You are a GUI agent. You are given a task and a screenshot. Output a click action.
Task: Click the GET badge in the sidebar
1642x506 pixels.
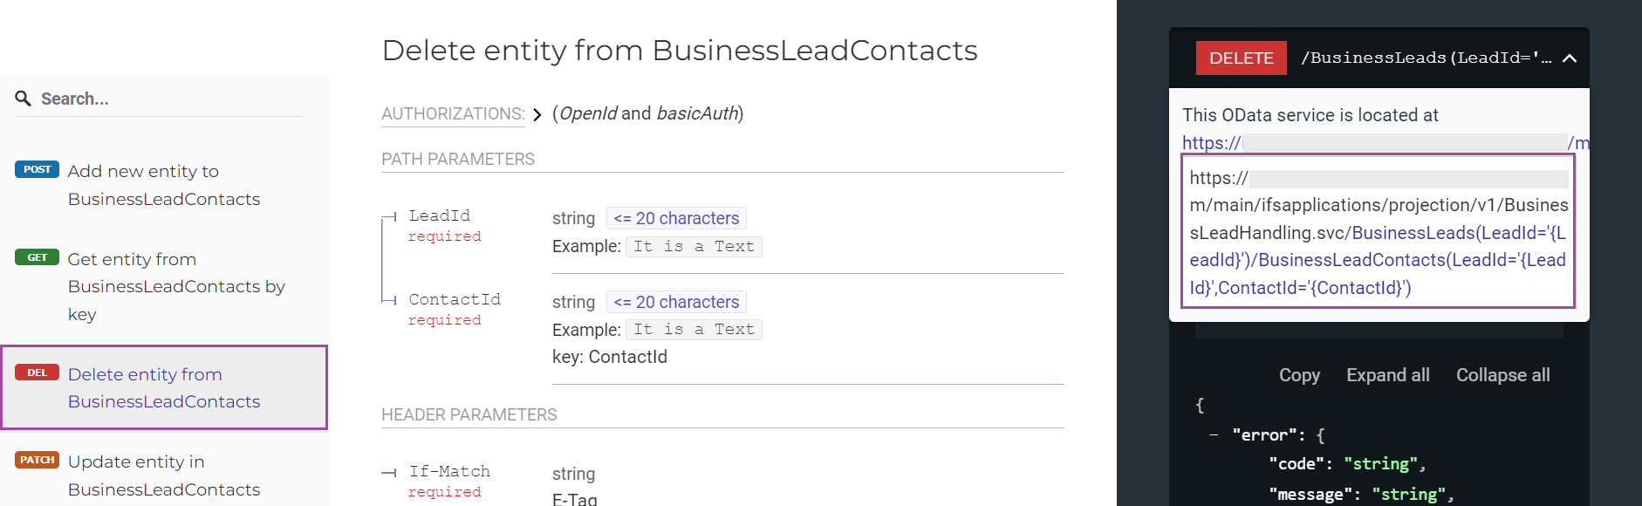(36, 257)
